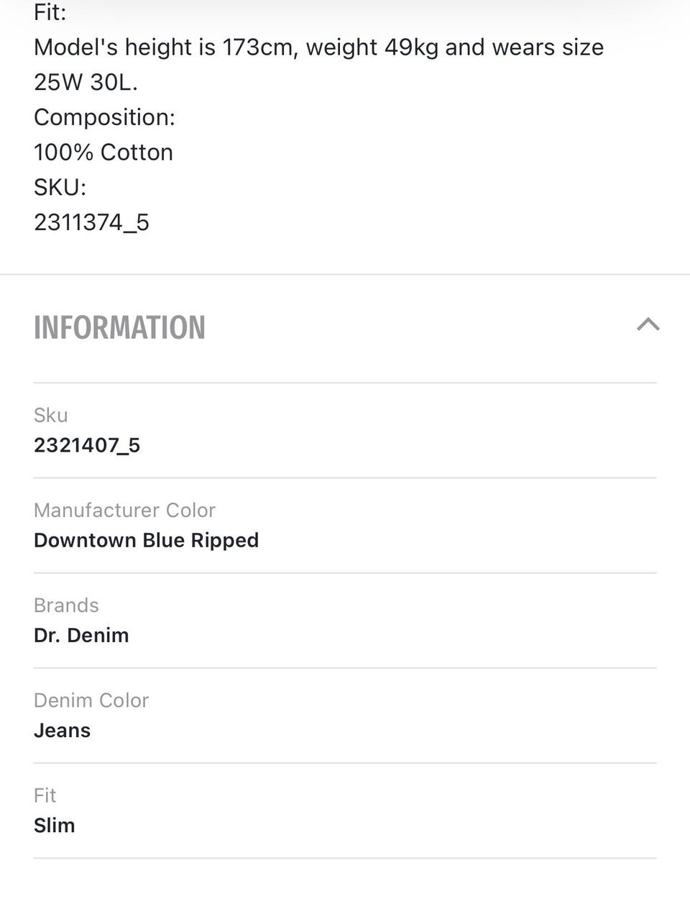Select the Sku value 2321407_5

tap(87, 445)
